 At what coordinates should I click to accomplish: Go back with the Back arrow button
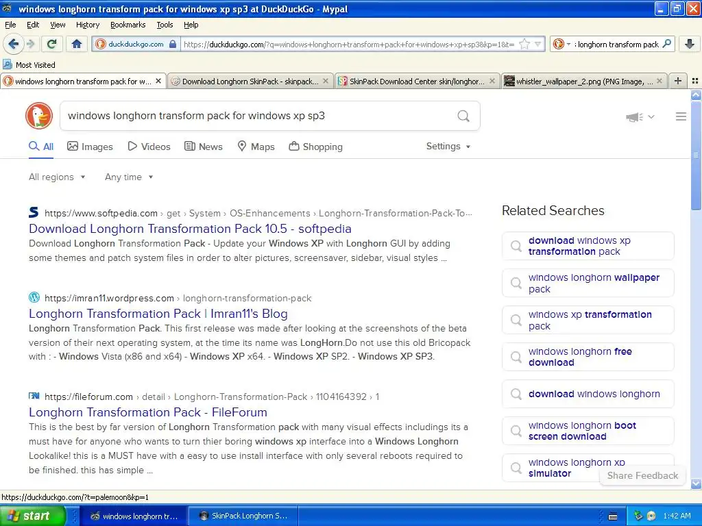point(14,44)
